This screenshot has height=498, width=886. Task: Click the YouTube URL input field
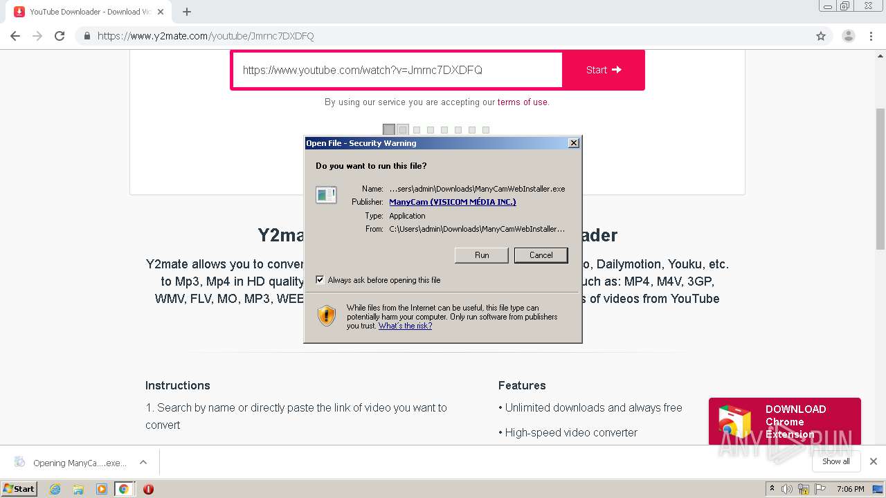397,70
